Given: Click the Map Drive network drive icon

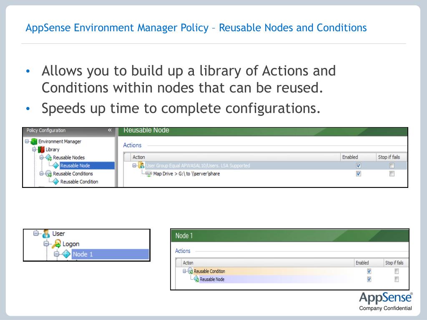Looking at the screenshot, I should pyautogui.click(x=149, y=174).
